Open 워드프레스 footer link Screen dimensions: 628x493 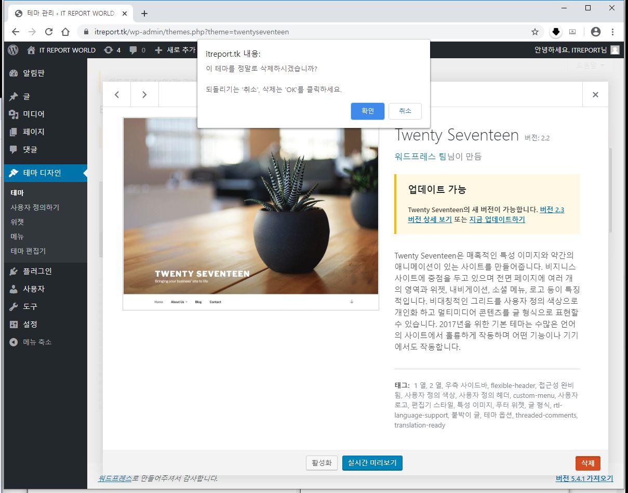point(114,478)
